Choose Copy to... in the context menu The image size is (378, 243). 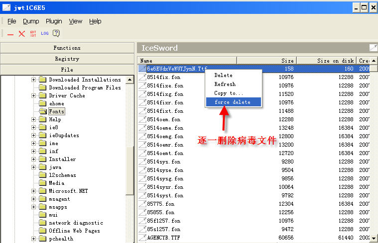234,93
